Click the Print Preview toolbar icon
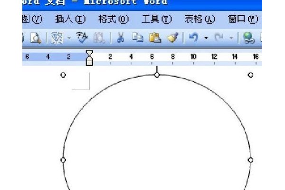 [36, 38]
